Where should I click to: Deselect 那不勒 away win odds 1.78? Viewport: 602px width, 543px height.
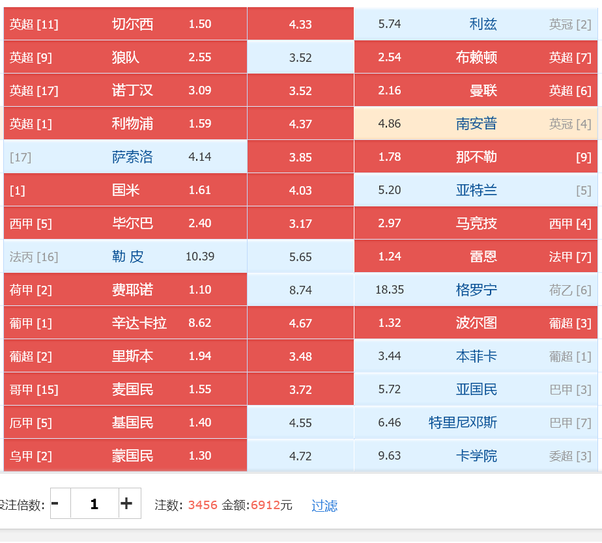(x=476, y=156)
